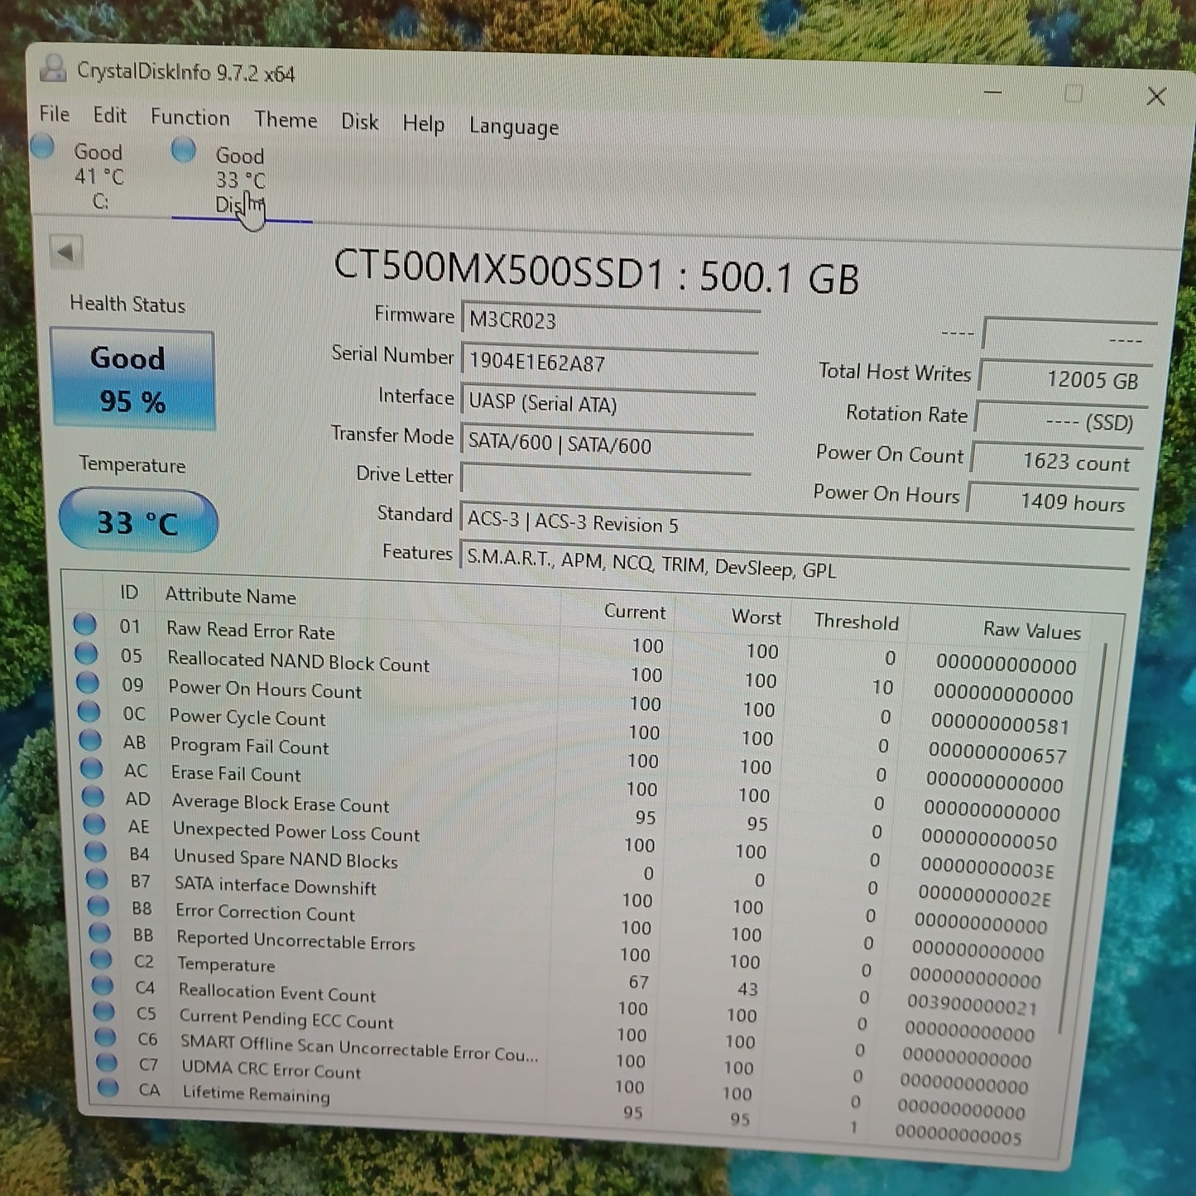Screen dimensions: 1196x1196
Task: Click the status circle for Power Cycle Count
Action: pyautogui.click(x=89, y=712)
